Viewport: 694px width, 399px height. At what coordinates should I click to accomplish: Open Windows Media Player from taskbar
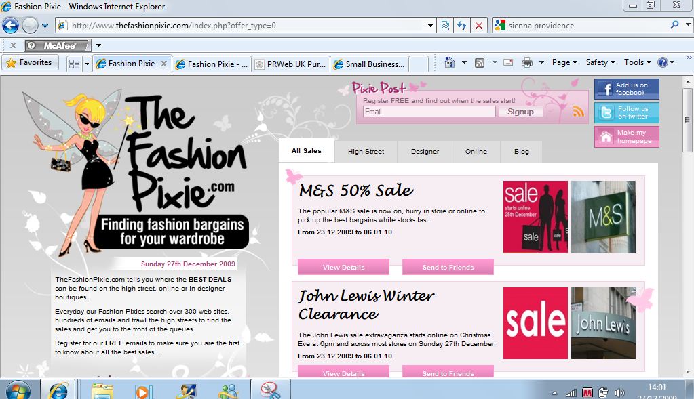(x=143, y=392)
